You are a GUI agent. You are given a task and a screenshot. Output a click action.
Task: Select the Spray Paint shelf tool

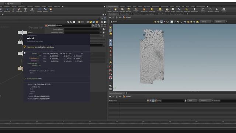pyautogui.click(x=19, y=10)
